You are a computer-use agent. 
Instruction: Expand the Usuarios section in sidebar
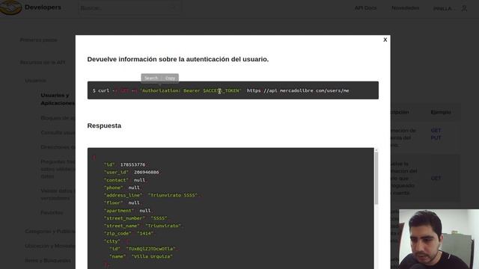pyautogui.click(x=35, y=81)
